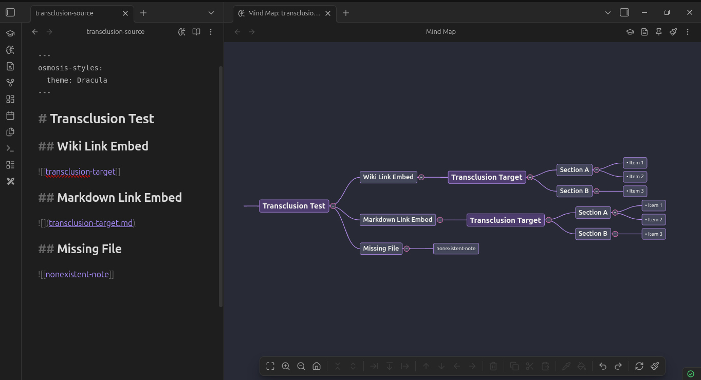The image size is (701, 380).
Task: Fit the mind map to the screen
Action: (x=270, y=366)
